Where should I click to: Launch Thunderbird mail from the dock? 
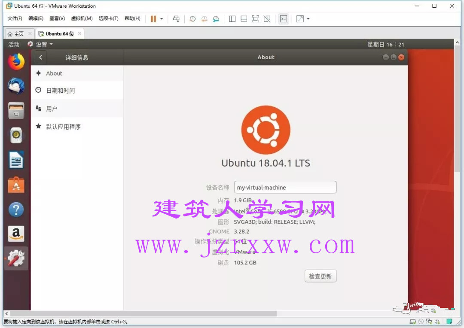16,86
